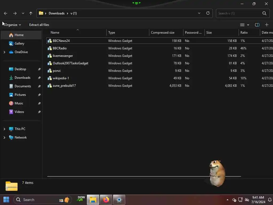Click Extract all files

[39, 25]
